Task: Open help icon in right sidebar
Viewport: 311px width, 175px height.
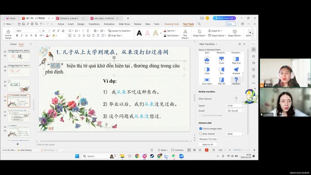Action: coord(254,76)
